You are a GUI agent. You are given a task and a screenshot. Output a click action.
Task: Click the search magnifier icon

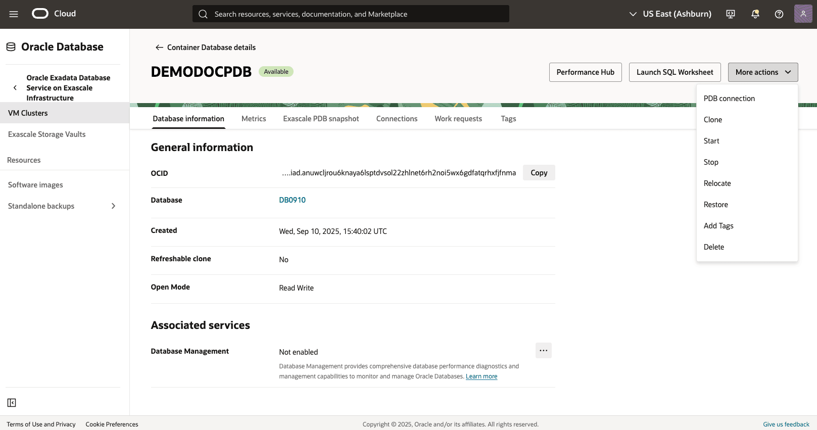[203, 14]
